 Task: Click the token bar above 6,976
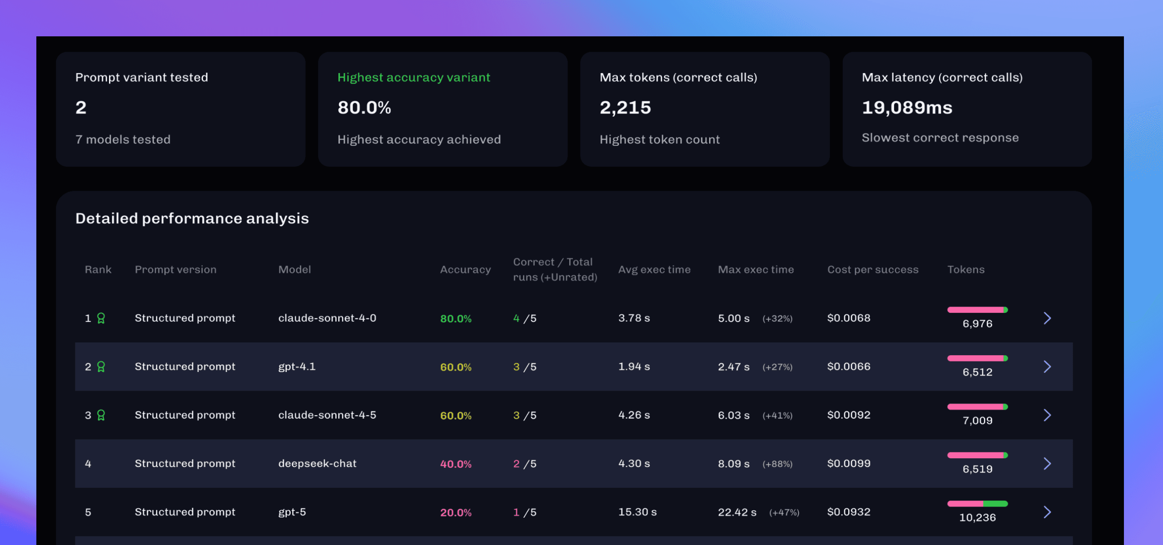[x=977, y=310]
